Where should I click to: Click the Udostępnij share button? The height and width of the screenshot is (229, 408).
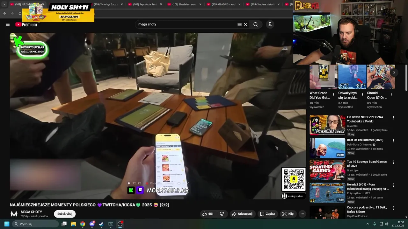(x=242, y=214)
